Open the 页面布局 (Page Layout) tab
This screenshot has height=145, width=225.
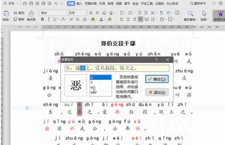tap(91, 3)
